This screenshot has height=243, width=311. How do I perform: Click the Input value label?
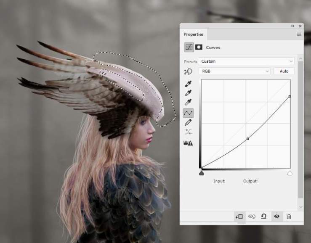pyautogui.click(x=219, y=181)
